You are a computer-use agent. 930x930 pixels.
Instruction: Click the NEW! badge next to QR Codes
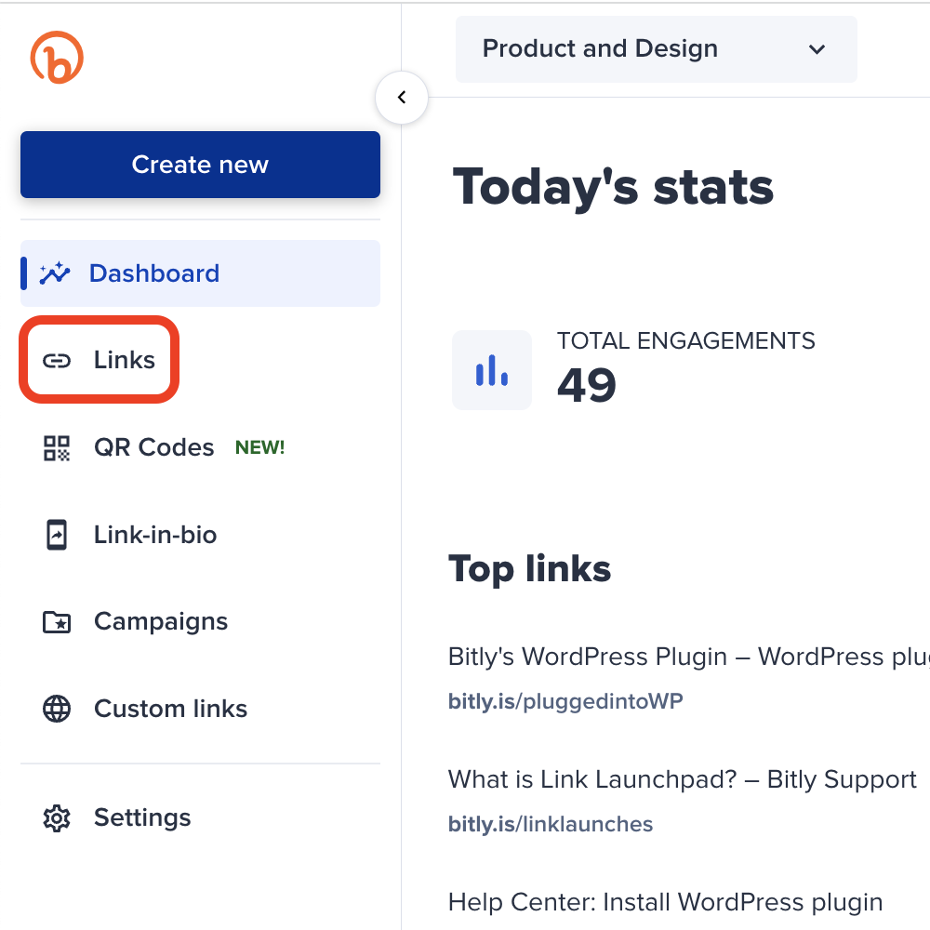[x=259, y=447]
